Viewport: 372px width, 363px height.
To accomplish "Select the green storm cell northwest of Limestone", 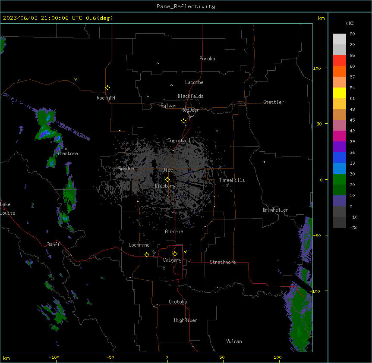I will [46, 125].
